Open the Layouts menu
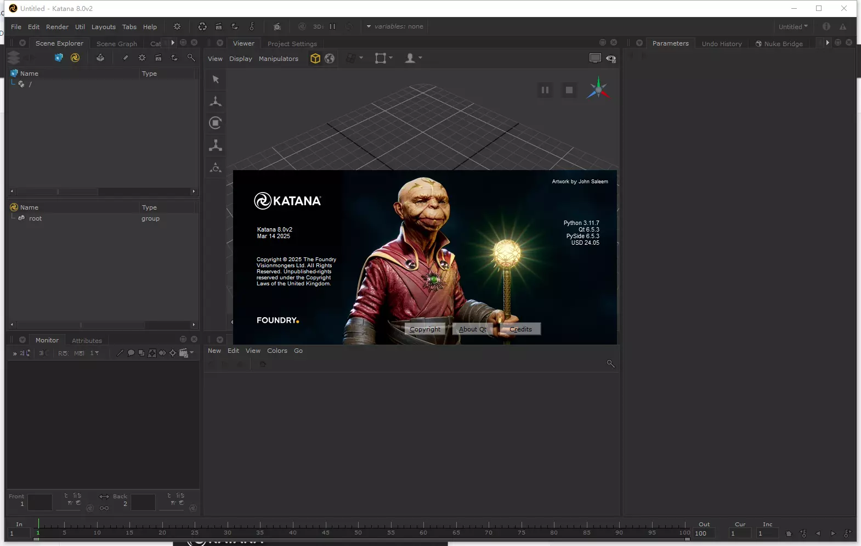Image resolution: width=861 pixels, height=546 pixels. (104, 27)
